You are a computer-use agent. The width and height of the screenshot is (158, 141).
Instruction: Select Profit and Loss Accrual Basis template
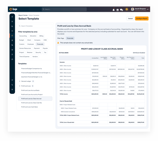[30, 91]
